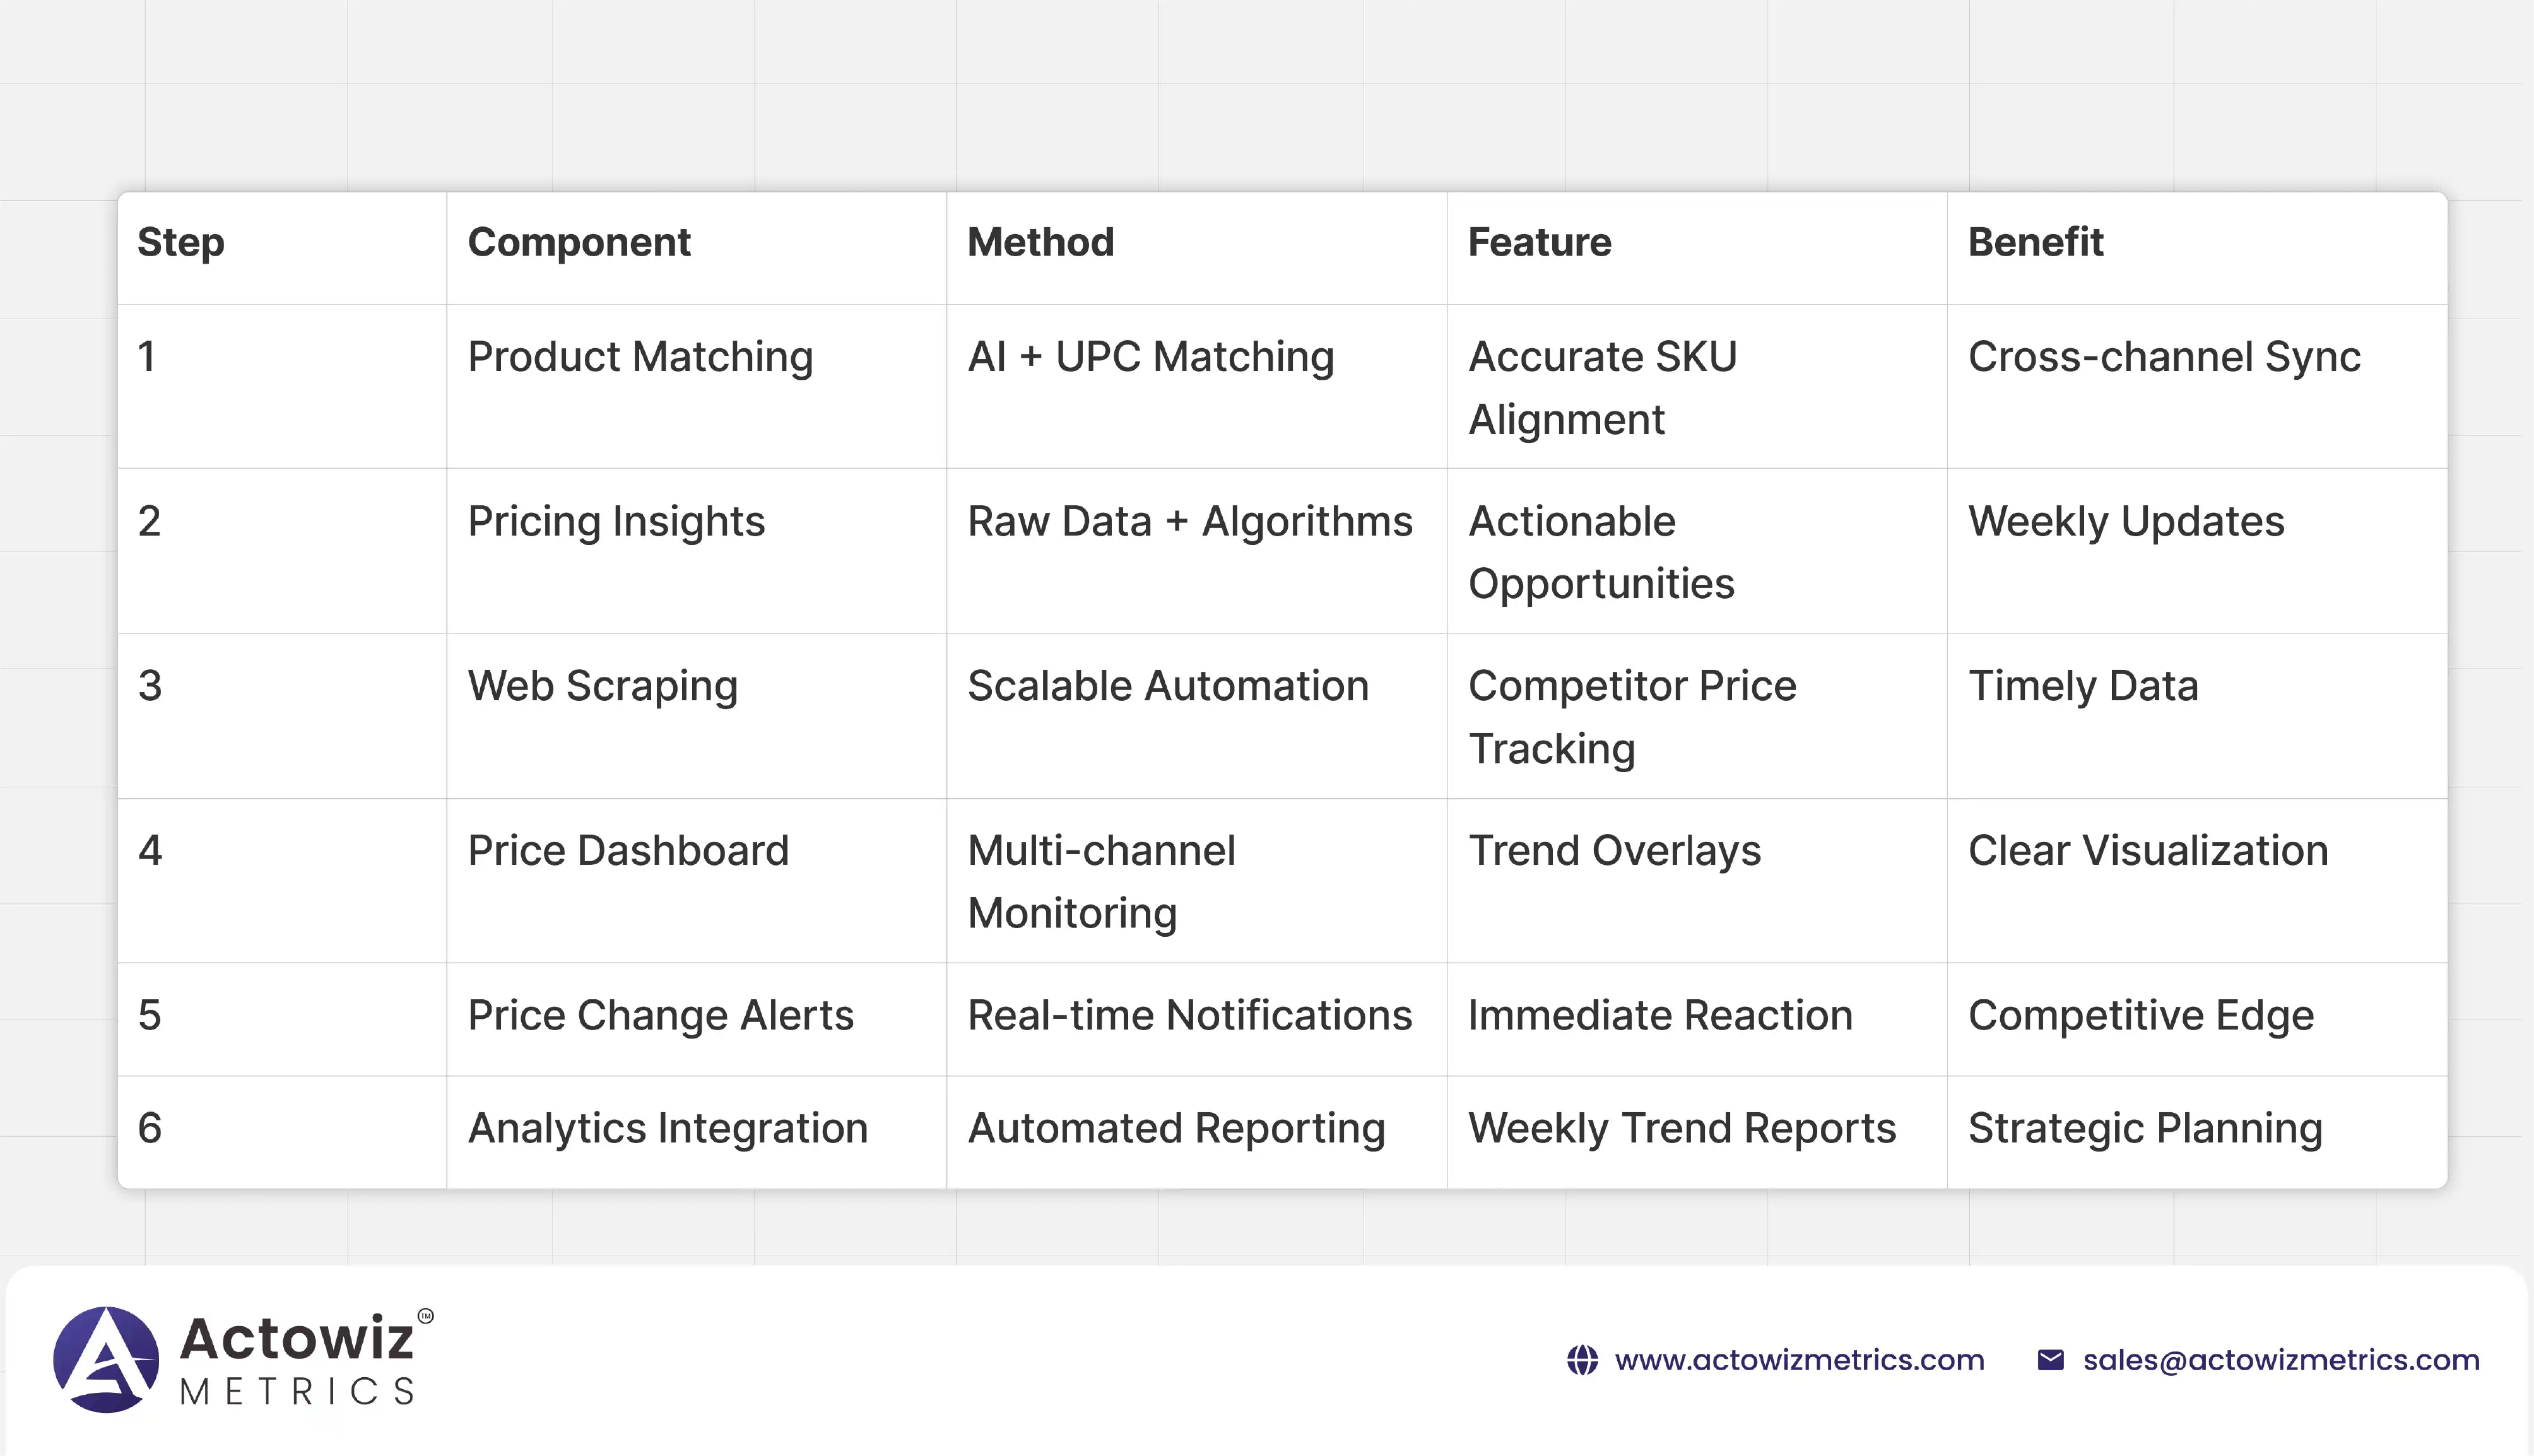Click the Actowiz Metrics logo icon
The image size is (2534, 1456).
coord(106,1360)
